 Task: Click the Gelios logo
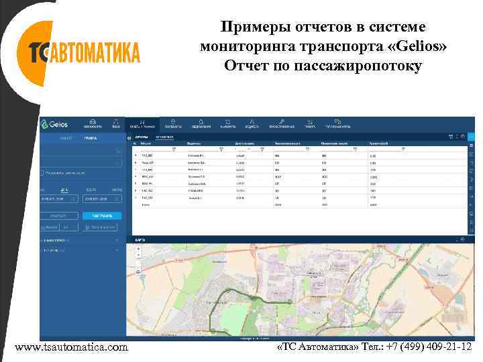click(x=54, y=124)
